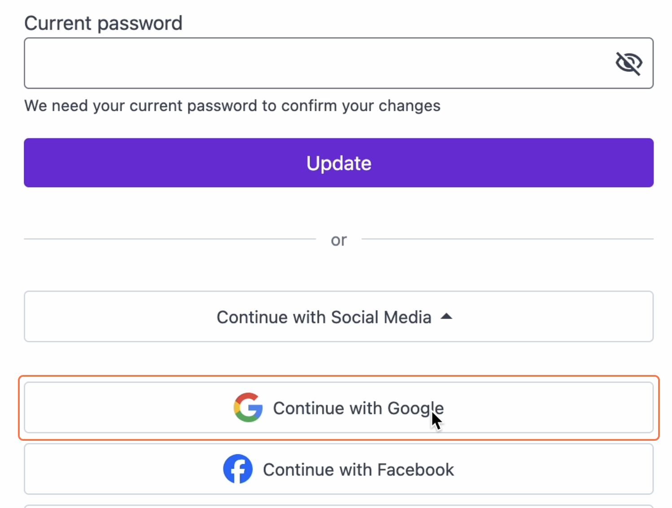
Task: Collapse the Continue with Social Media section
Action: 338,317
